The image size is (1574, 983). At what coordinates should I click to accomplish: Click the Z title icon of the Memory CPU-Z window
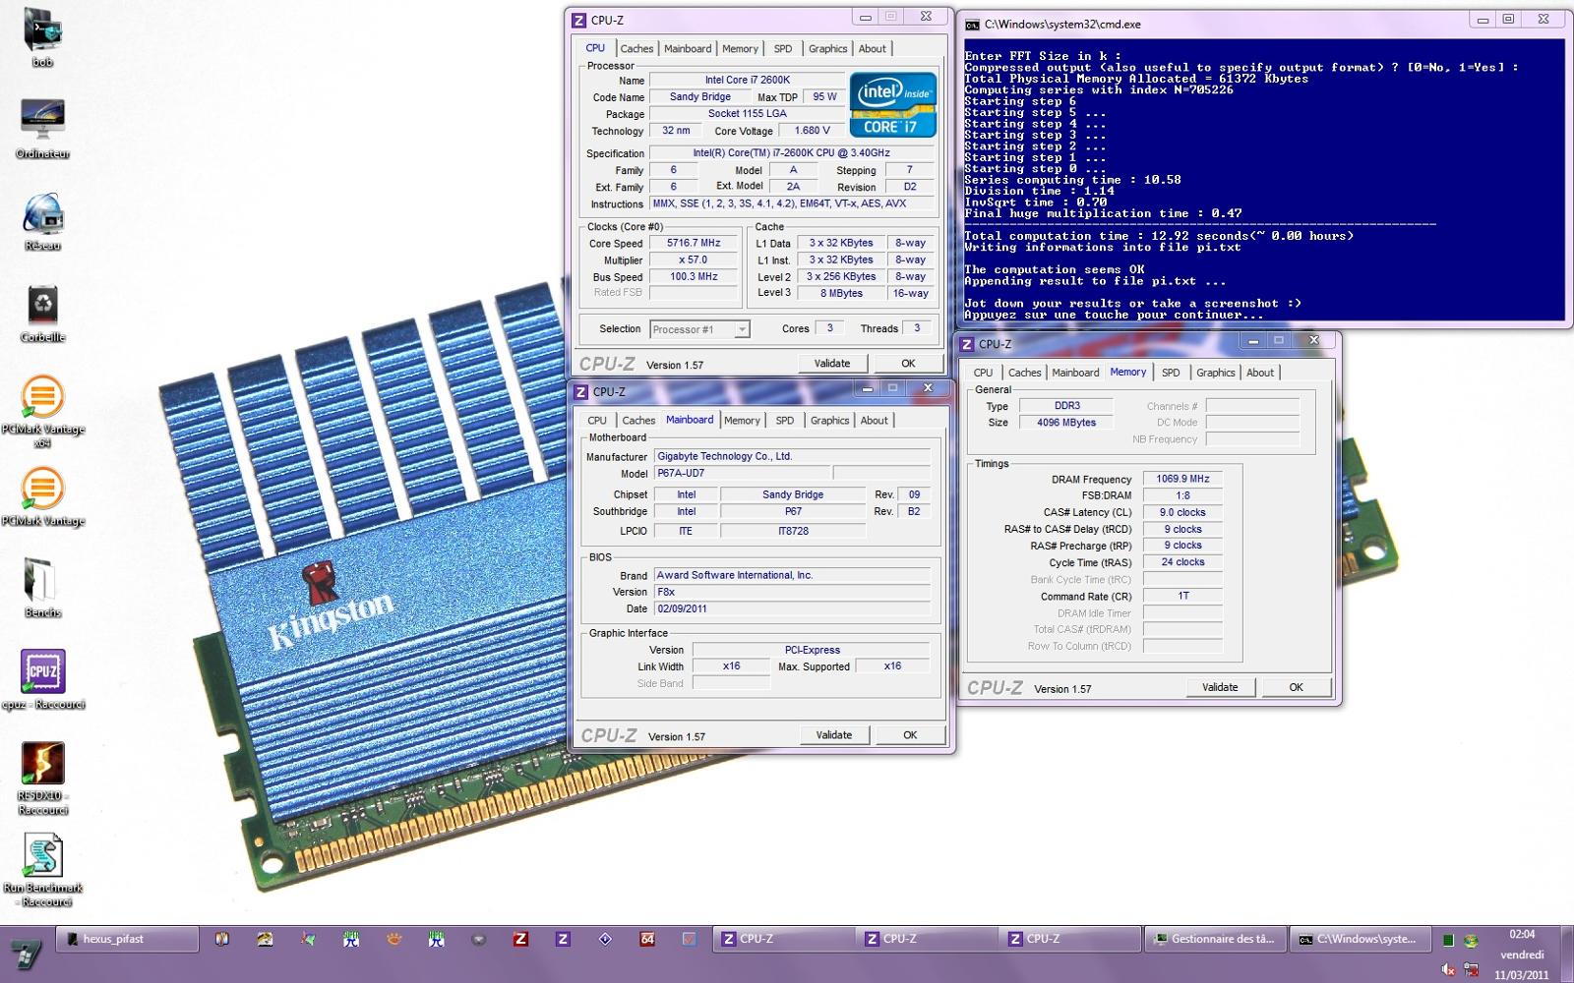point(968,344)
